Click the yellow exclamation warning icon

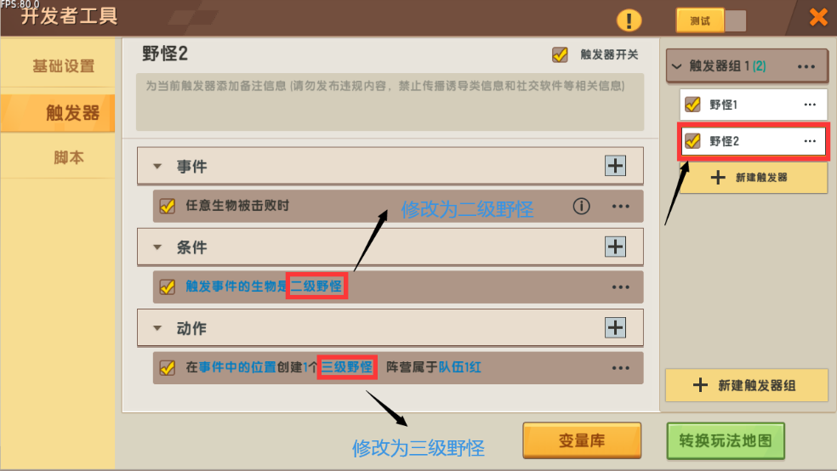[629, 20]
